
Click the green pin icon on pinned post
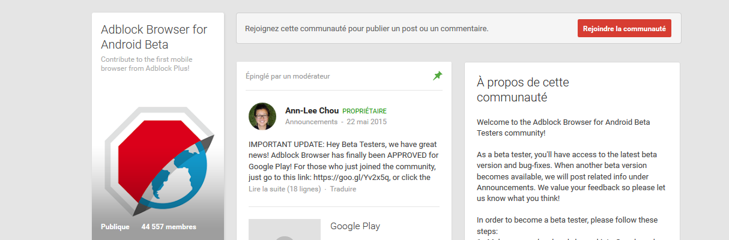pyautogui.click(x=438, y=76)
